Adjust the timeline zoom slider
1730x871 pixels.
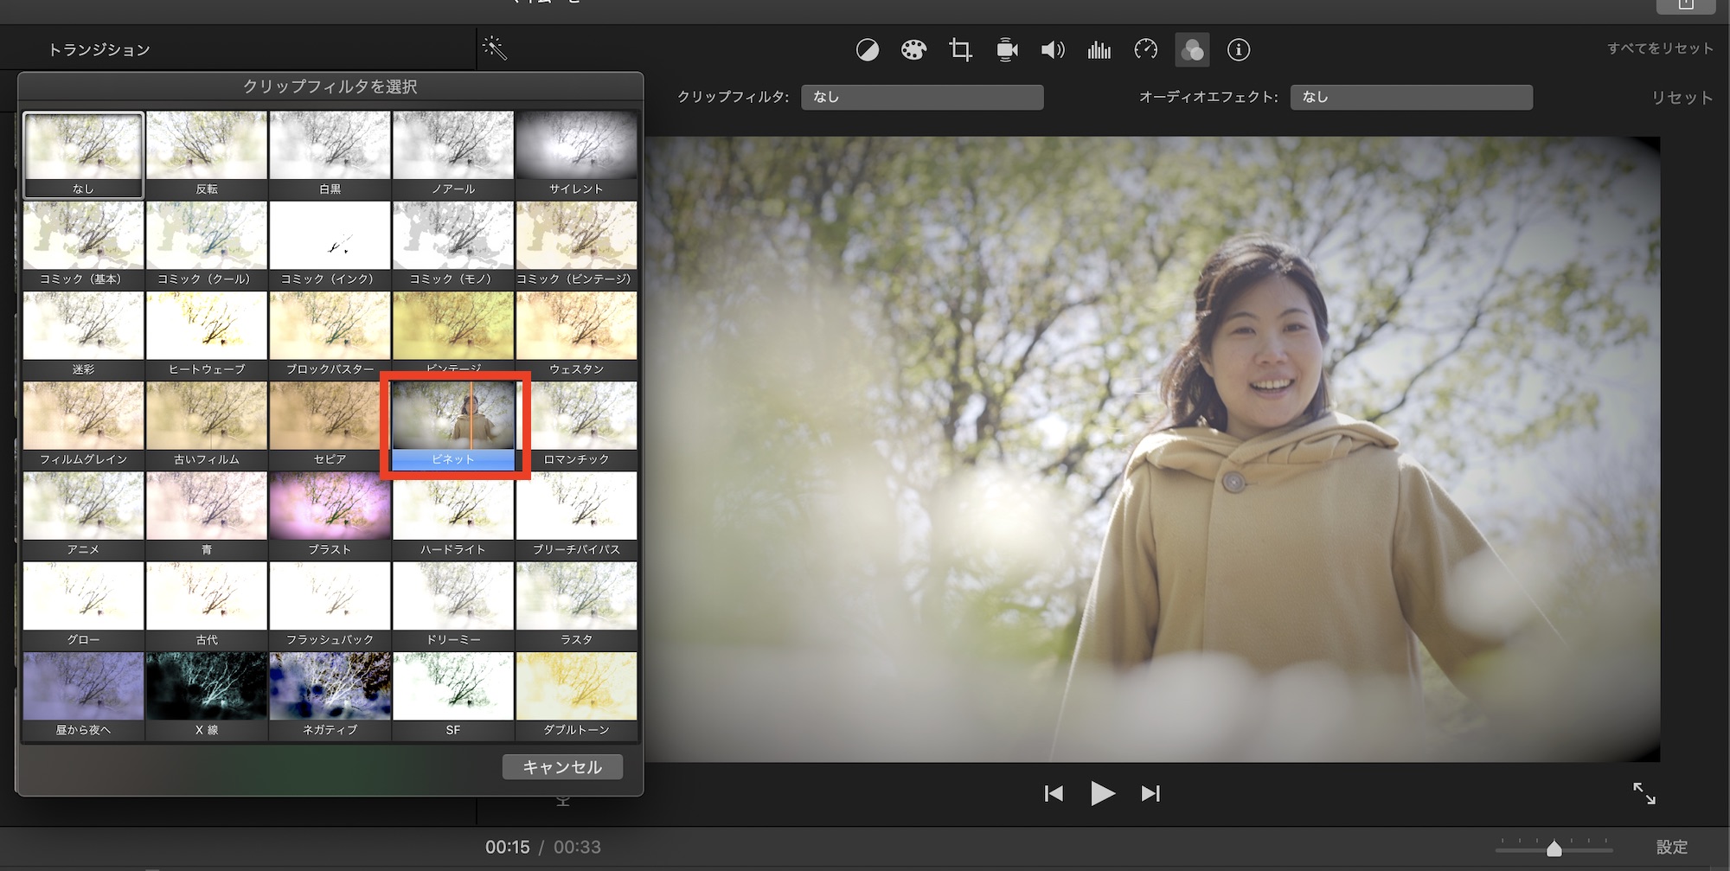(1554, 849)
